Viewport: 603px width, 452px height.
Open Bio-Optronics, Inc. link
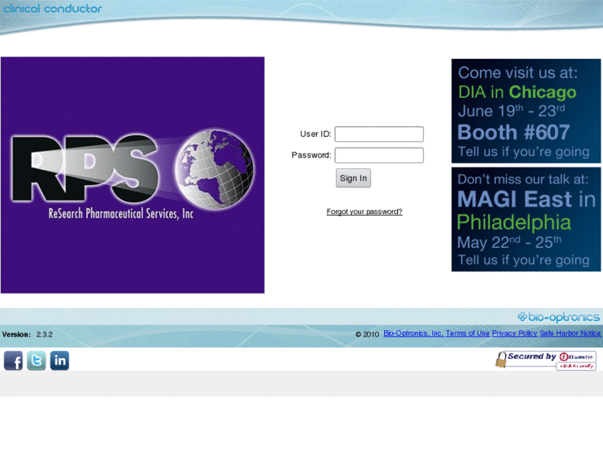[413, 333]
